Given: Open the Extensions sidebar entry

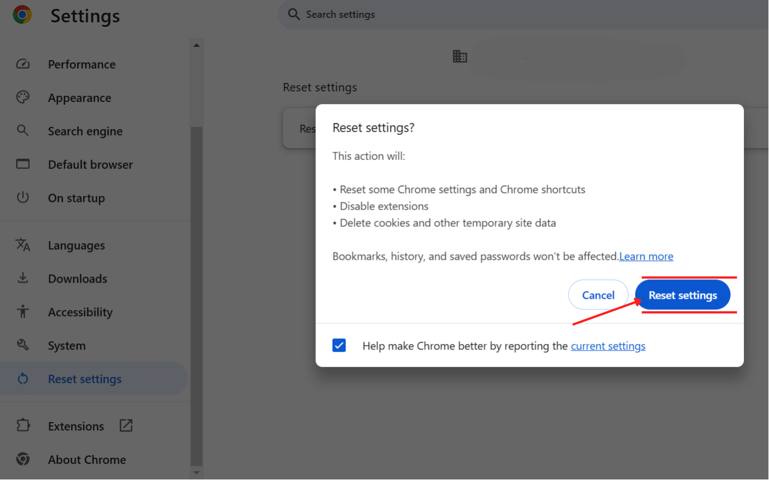Looking at the screenshot, I should (x=76, y=425).
